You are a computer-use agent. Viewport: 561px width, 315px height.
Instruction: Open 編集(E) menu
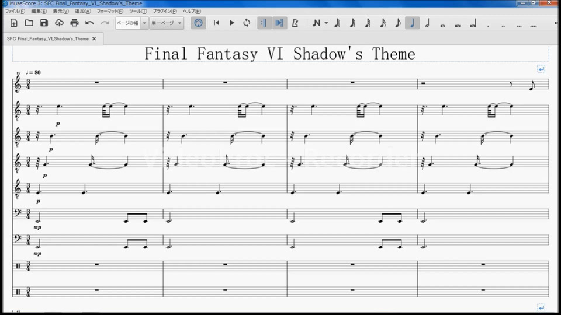coord(39,12)
